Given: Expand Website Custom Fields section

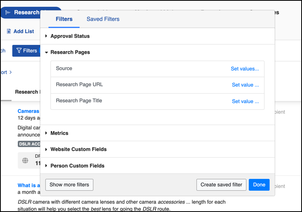Looking at the screenshot, I should pos(78,149).
